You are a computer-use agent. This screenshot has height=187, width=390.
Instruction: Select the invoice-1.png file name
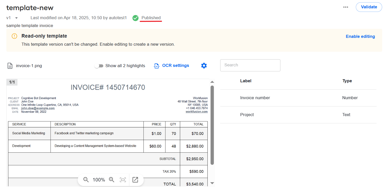click(29, 66)
